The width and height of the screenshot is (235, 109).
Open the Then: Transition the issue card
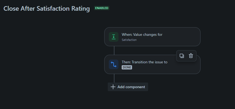152,64
